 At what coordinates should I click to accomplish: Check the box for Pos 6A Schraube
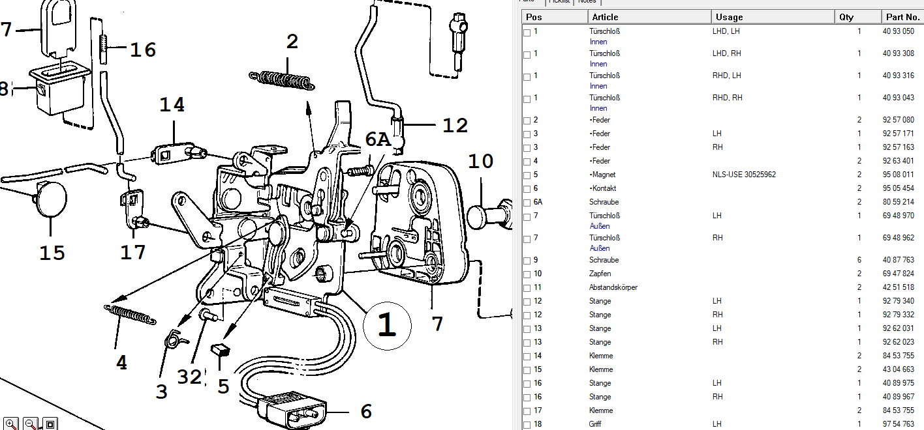(527, 203)
